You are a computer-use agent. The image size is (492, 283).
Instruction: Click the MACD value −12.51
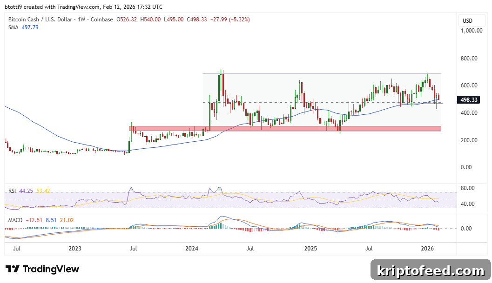(x=34, y=220)
